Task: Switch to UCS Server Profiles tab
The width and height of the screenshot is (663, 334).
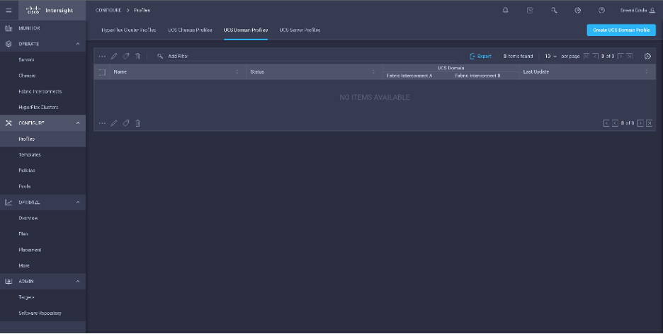Action: click(x=300, y=30)
